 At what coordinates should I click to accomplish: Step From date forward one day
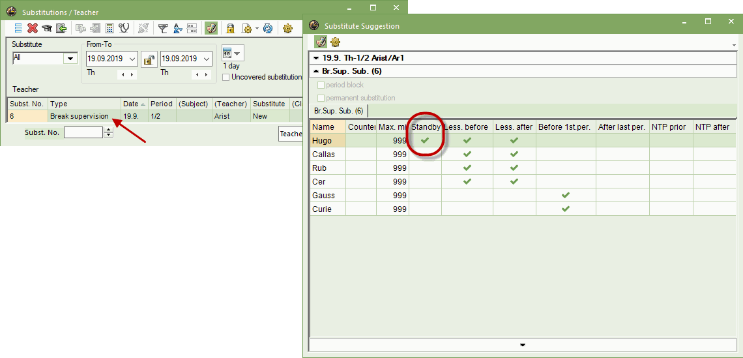click(131, 74)
